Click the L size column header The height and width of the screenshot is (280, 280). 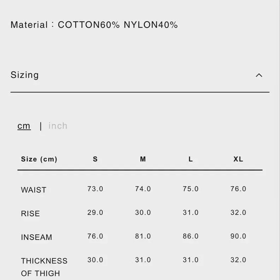tap(191, 159)
